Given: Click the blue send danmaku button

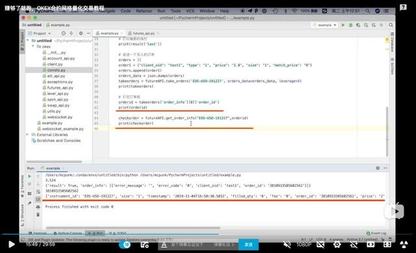Looking at the screenshot, I should (248, 245).
